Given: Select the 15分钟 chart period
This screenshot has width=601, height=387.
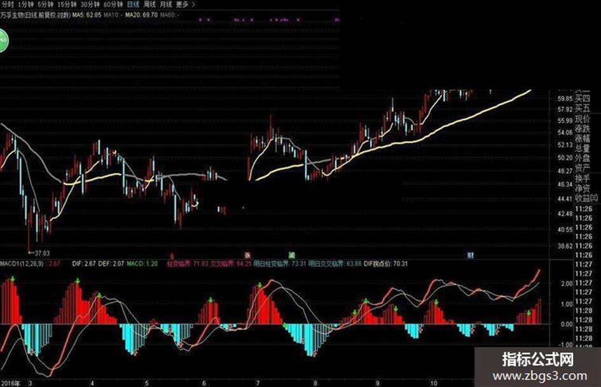Looking at the screenshot, I should coord(67,4).
